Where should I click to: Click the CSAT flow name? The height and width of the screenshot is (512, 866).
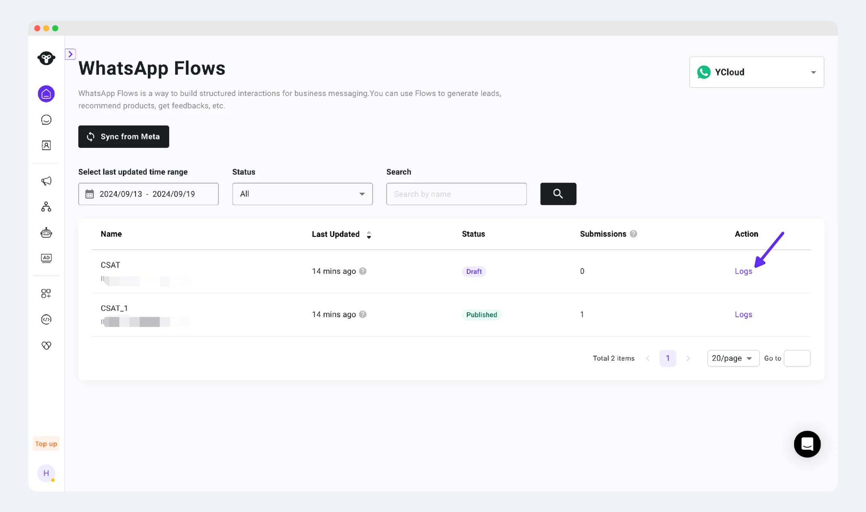coord(111,265)
